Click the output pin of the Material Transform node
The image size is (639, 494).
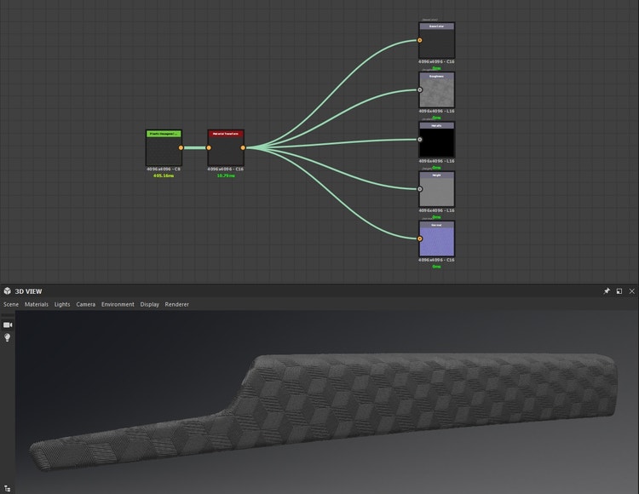point(243,148)
